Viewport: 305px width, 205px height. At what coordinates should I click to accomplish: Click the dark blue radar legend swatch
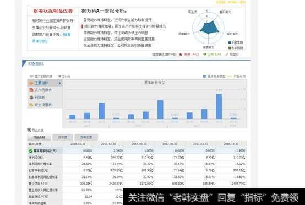(230, 42)
